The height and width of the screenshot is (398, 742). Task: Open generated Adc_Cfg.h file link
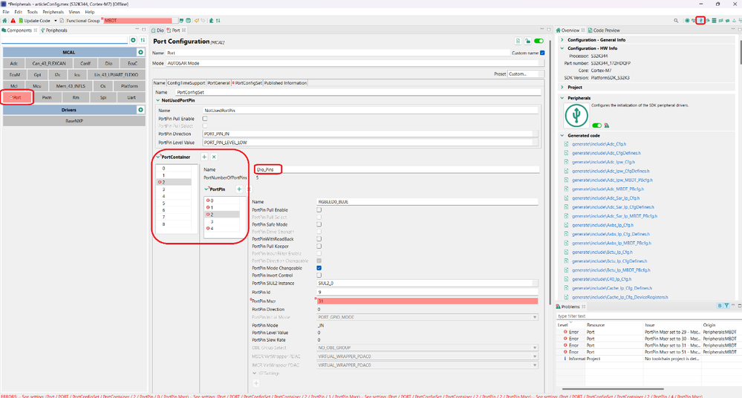pos(599,144)
